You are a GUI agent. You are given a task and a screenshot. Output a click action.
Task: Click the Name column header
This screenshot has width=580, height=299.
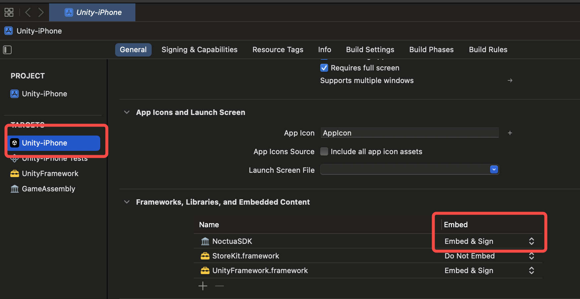(x=209, y=225)
